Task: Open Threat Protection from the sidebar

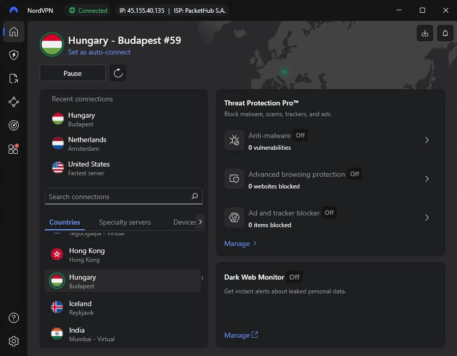Action: click(x=14, y=54)
